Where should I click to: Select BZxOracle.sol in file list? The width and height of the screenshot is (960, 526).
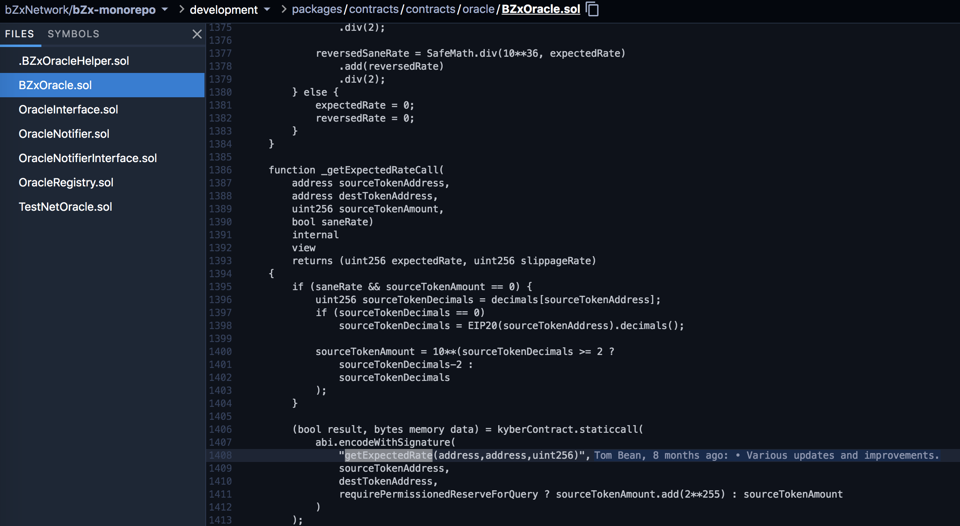(102, 85)
